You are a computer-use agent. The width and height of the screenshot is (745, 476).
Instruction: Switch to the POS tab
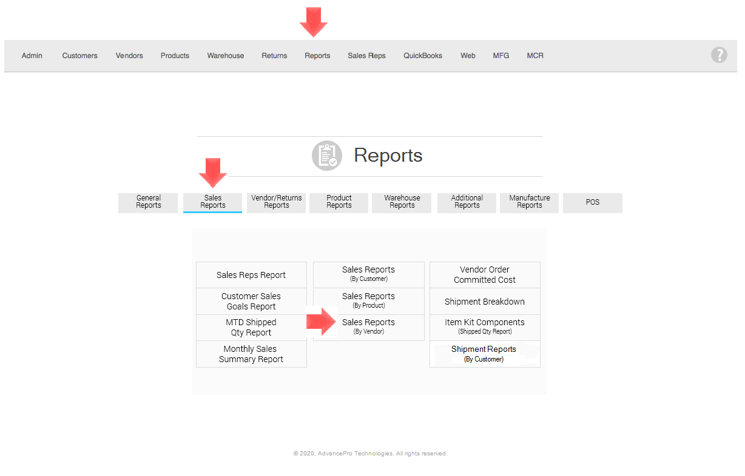point(592,202)
